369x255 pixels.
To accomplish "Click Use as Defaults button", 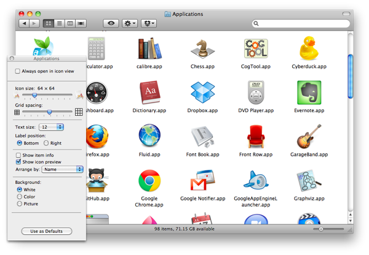I will [47, 231].
